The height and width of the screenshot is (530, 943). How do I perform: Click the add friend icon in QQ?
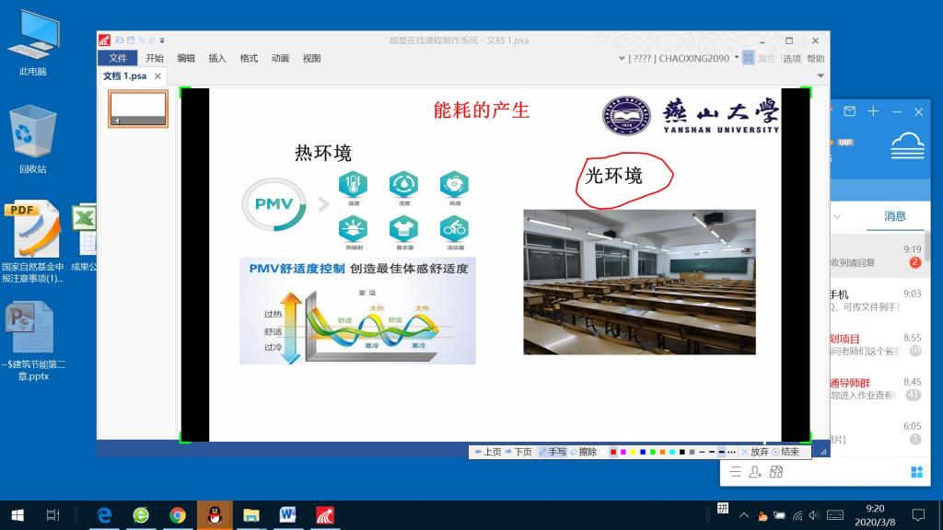tap(755, 472)
